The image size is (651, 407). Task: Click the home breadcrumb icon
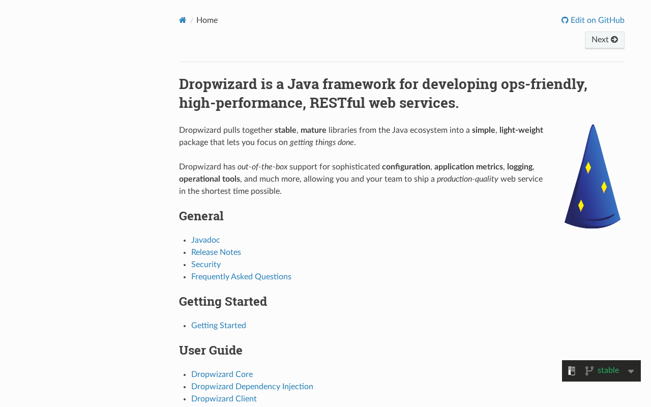(183, 20)
